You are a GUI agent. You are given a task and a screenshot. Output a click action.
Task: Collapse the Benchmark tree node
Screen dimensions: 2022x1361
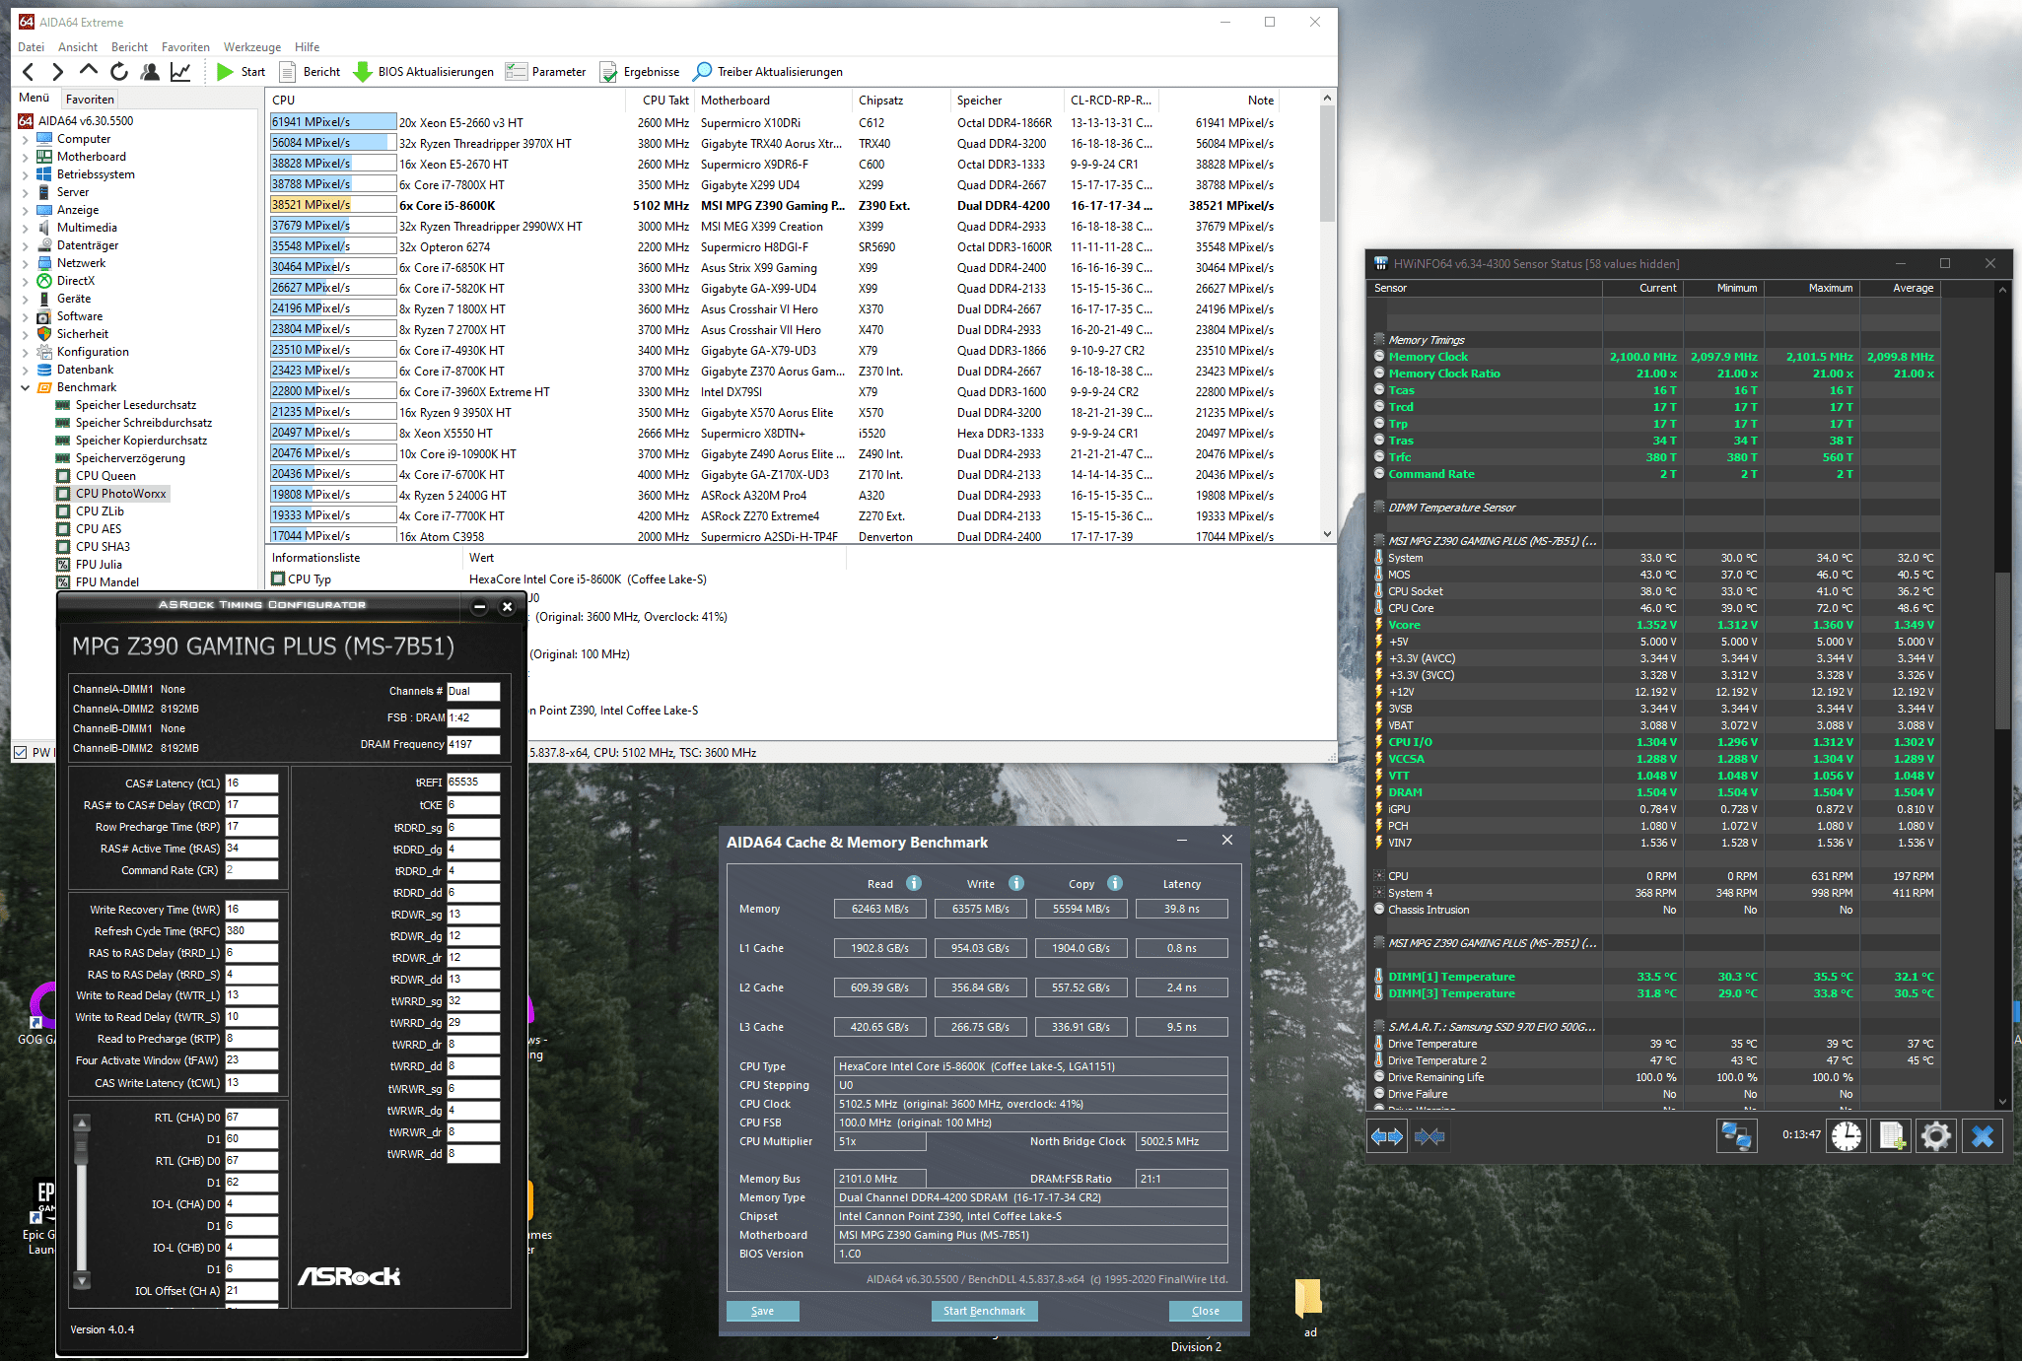25,387
